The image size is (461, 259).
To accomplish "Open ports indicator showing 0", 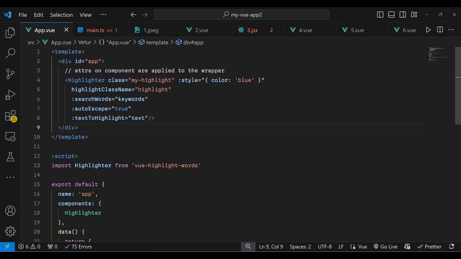I will pyautogui.click(x=52, y=246).
